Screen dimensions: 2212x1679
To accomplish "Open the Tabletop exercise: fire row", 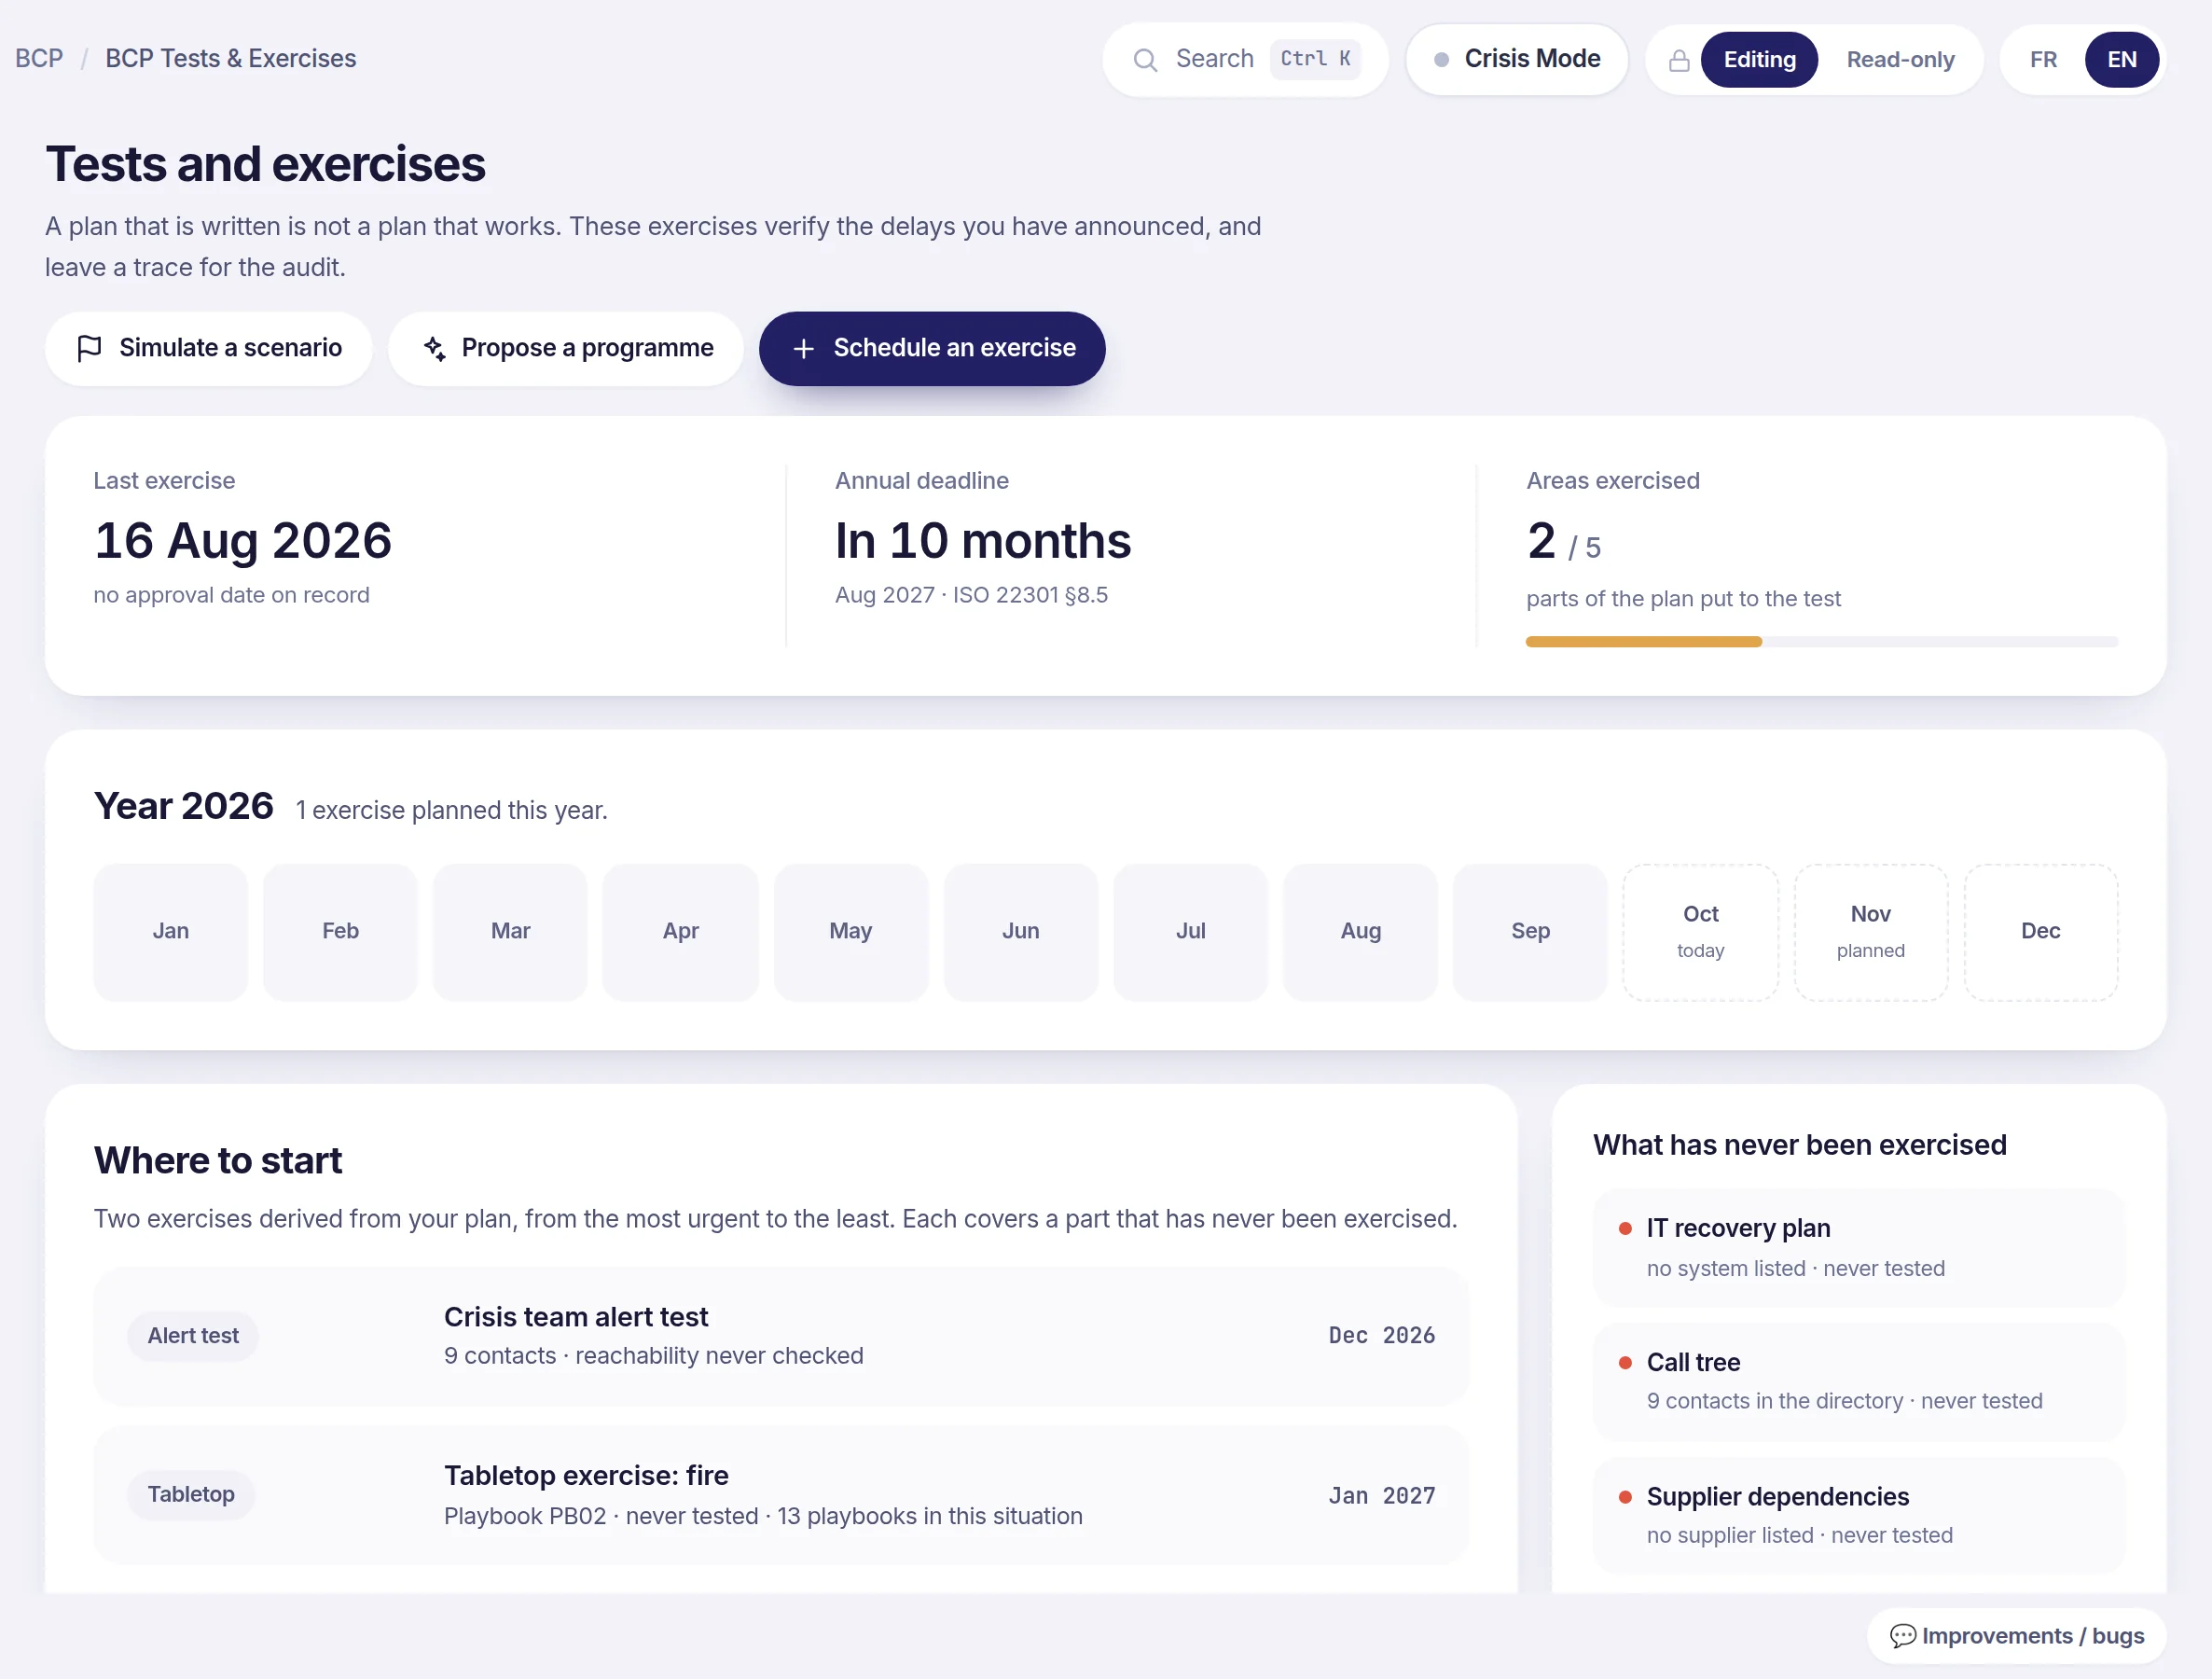I will tap(781, 1495).
